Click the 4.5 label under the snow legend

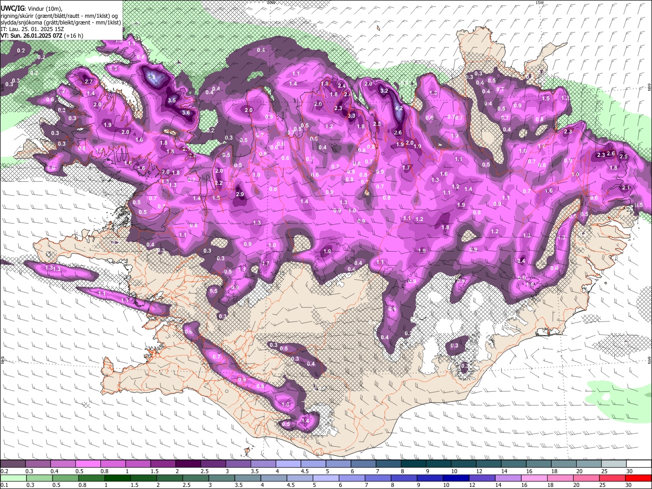304,471
